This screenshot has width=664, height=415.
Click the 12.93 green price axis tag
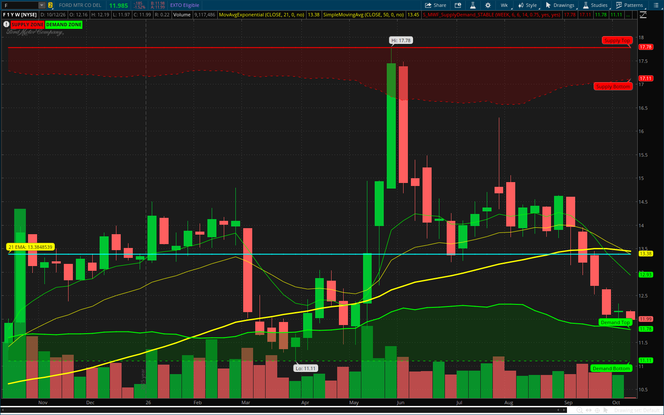point(645,275)
